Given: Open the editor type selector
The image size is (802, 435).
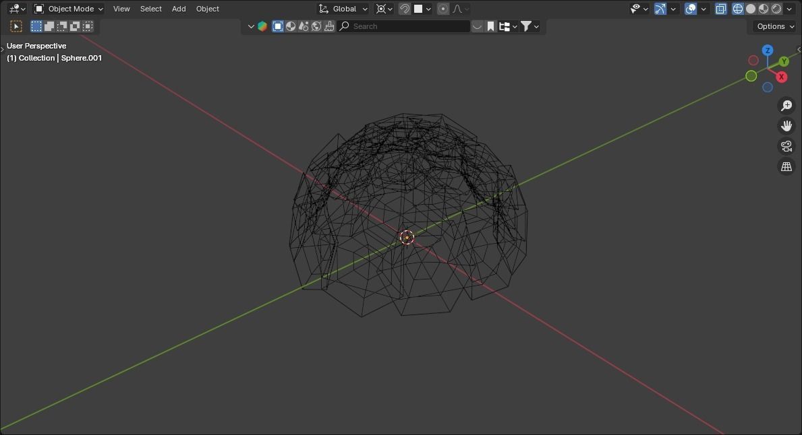Looking at the screenshot, I should point(17,9).
